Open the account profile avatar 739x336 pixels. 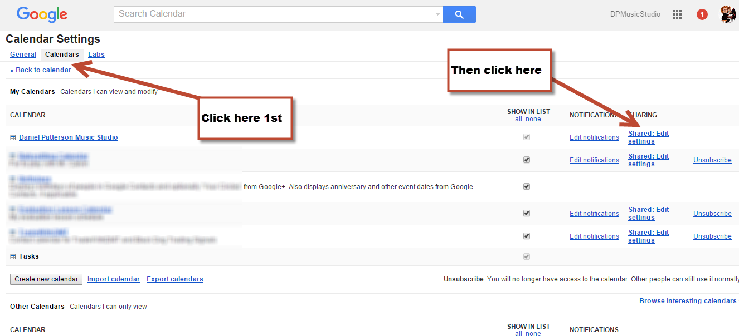pos(728,14)
